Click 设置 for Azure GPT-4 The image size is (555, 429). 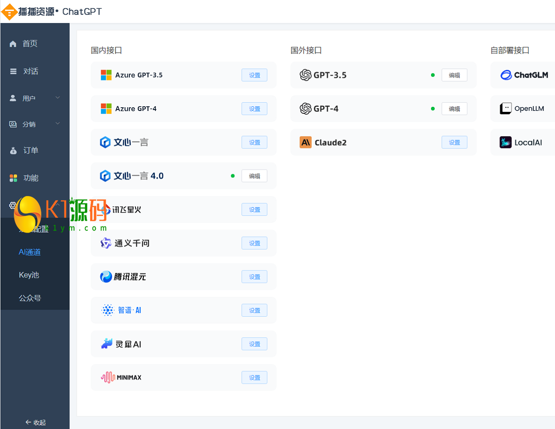[254, 109]
